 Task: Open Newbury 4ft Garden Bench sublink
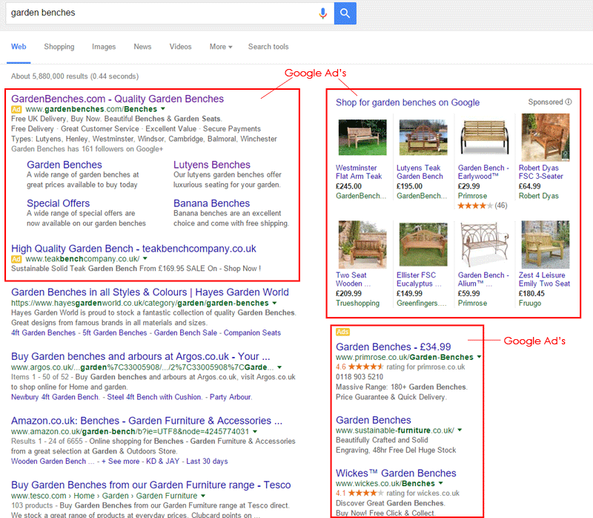[54, 397]
